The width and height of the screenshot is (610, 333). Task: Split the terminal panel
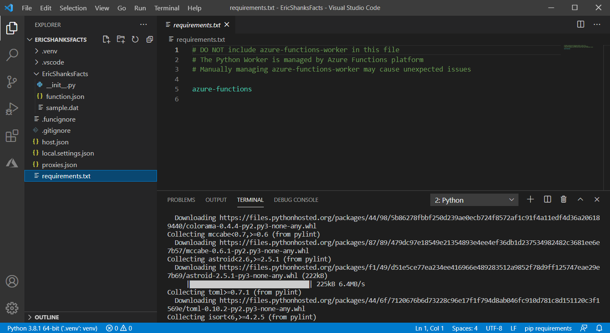(547, 200)
